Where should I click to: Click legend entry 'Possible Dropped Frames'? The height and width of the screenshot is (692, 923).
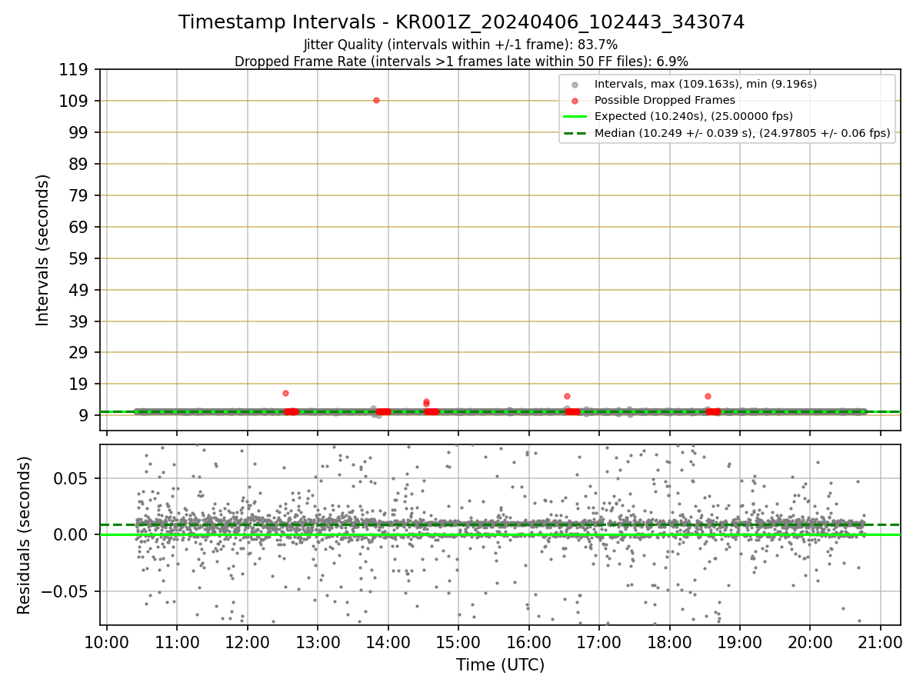click(x=665, y=100)
